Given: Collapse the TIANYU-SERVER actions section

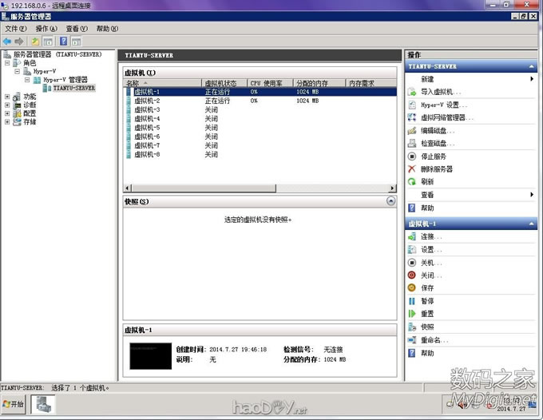Looking at the screenshot, I should (533, 66).
